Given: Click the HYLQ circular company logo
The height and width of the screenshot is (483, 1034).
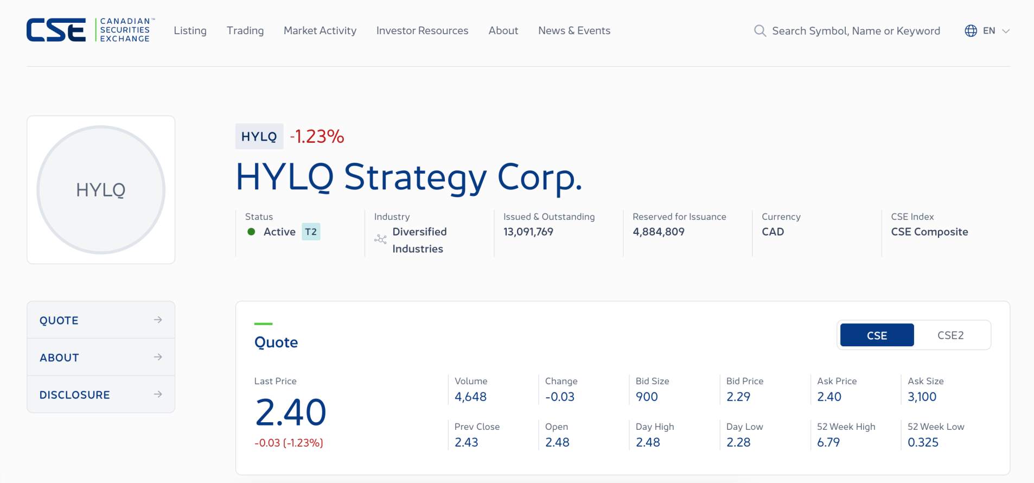Looking at the screenshot, I should pyautogui.click(x=101, y=190).
